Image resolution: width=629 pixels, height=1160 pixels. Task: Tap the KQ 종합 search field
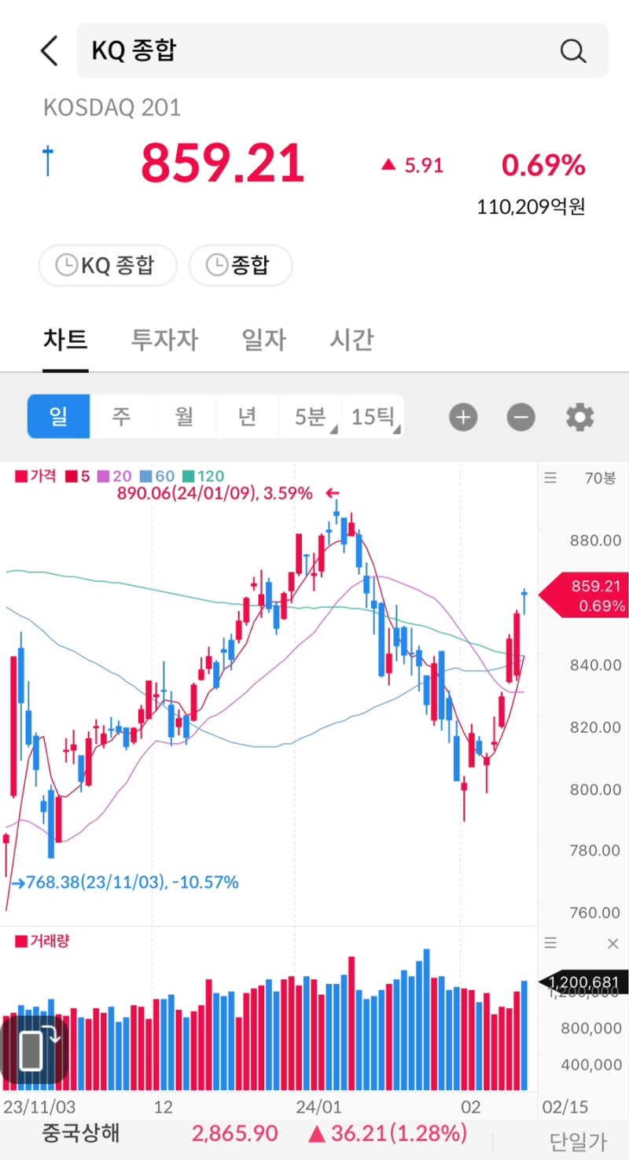coord(314,51)
